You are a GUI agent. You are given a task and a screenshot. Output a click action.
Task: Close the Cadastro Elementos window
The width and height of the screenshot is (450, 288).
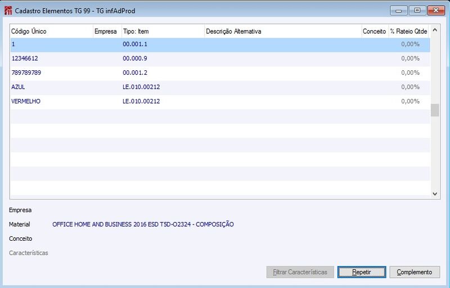tap(436, 11)
